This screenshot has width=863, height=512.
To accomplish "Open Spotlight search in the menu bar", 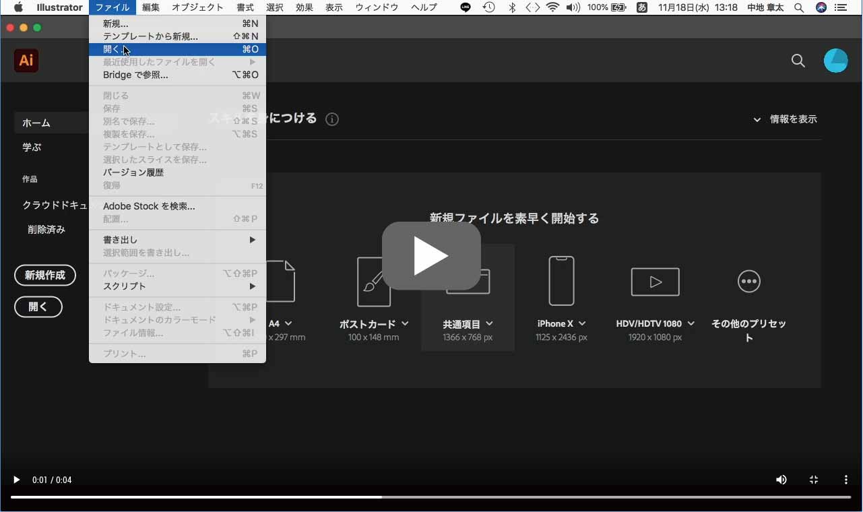I will [799, 7].
